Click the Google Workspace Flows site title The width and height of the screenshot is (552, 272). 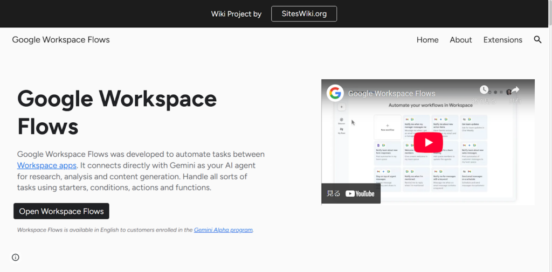tap(61, 40)
